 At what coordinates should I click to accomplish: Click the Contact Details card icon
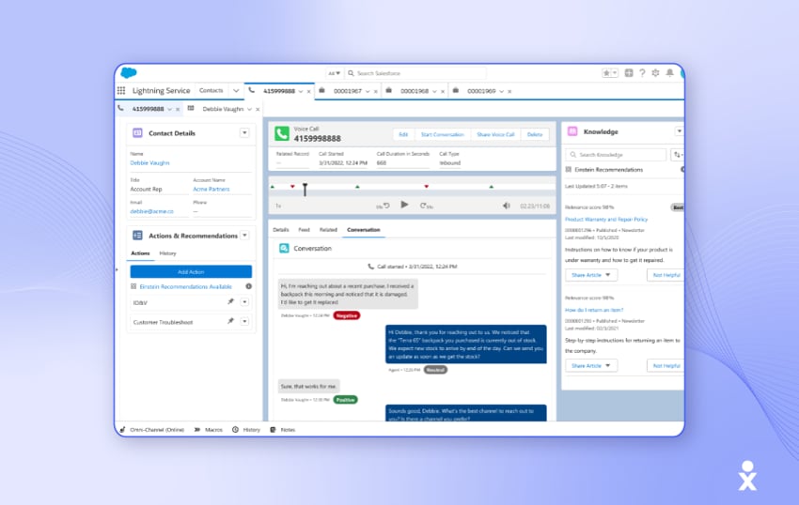(x=137, y=133)
